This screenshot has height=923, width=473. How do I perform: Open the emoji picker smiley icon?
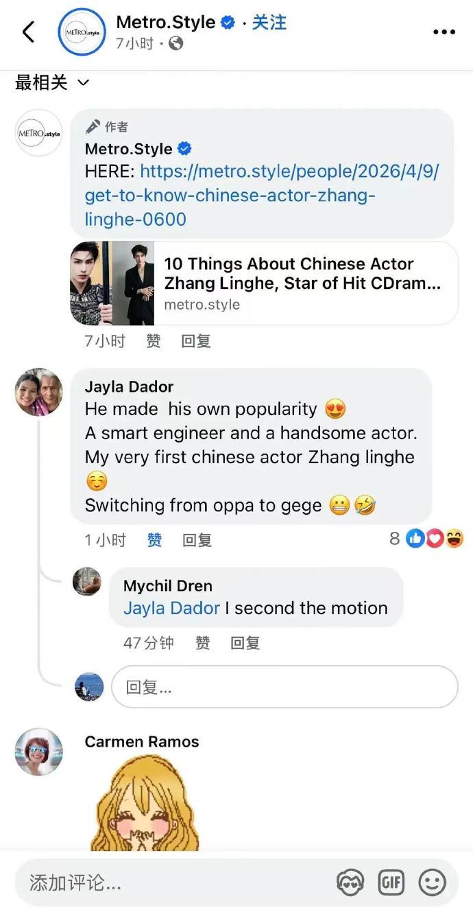[432, 883]
